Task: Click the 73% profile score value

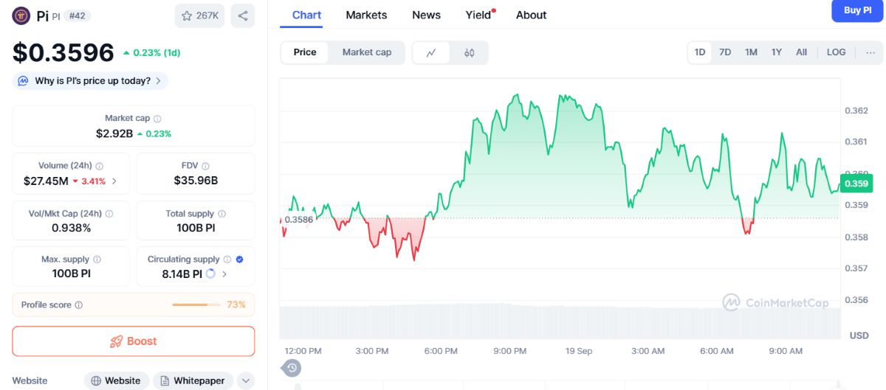Action: (x=236, y=305)
